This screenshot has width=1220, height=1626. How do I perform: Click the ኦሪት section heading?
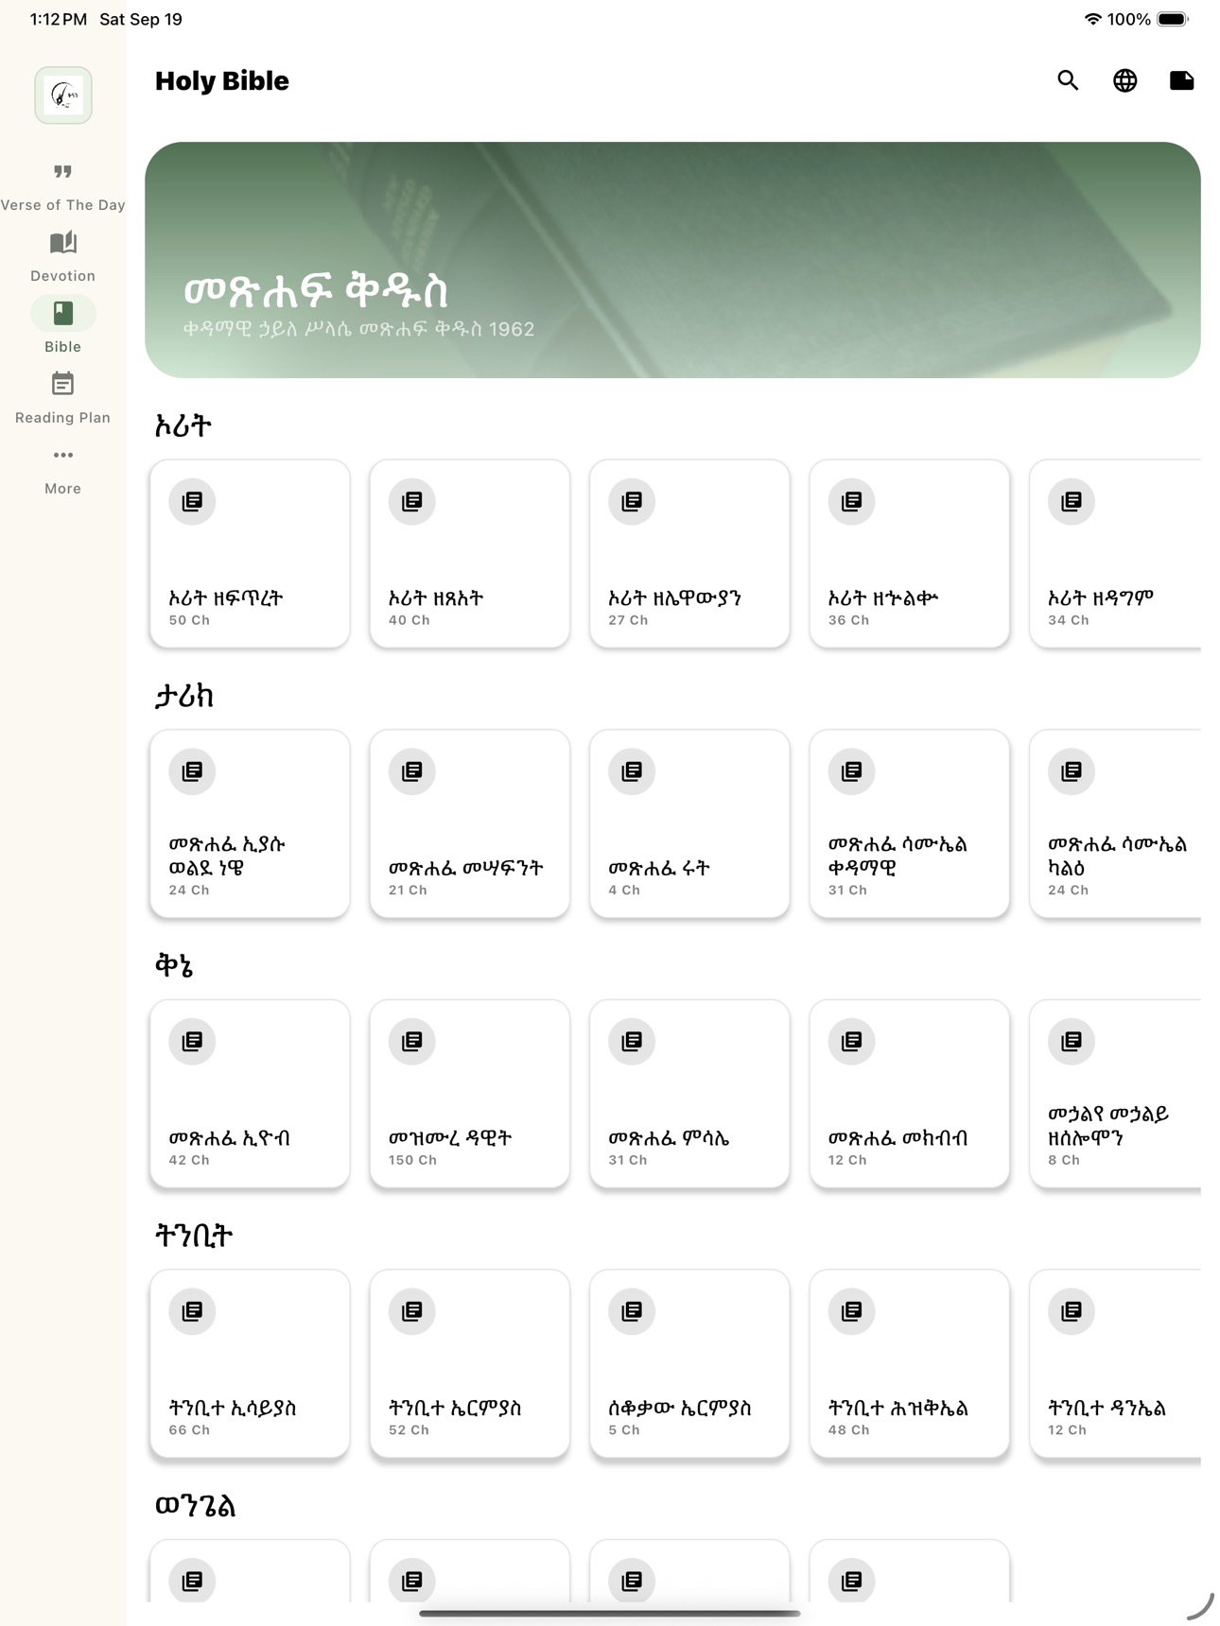tap(183, 425)
